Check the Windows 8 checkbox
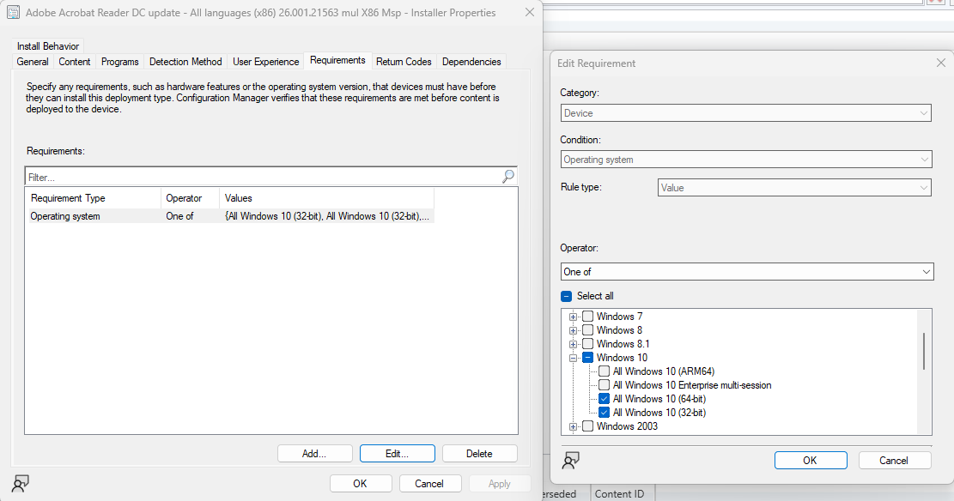Image resolution: width=954 pixels, height=501 pixels. click(587, 330)
